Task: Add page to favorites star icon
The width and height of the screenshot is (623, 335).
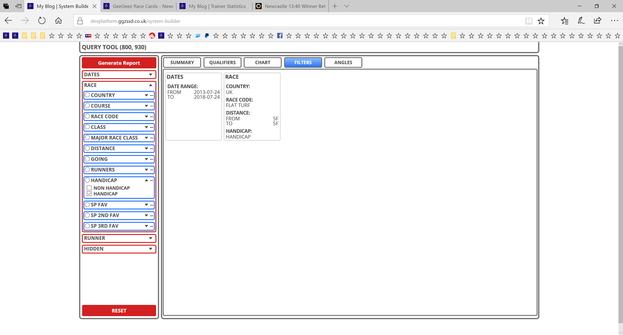Action: click(541, 21)
